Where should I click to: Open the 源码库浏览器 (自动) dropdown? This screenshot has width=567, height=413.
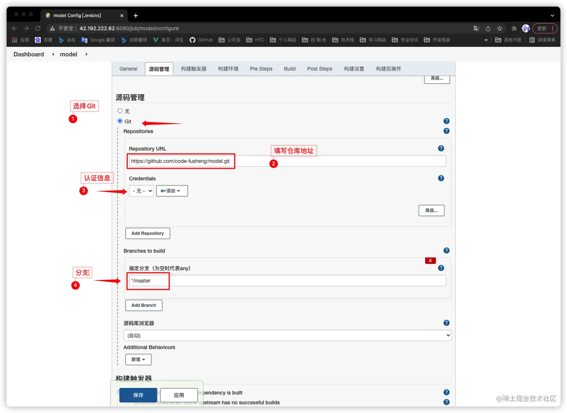tap(287, 335)
